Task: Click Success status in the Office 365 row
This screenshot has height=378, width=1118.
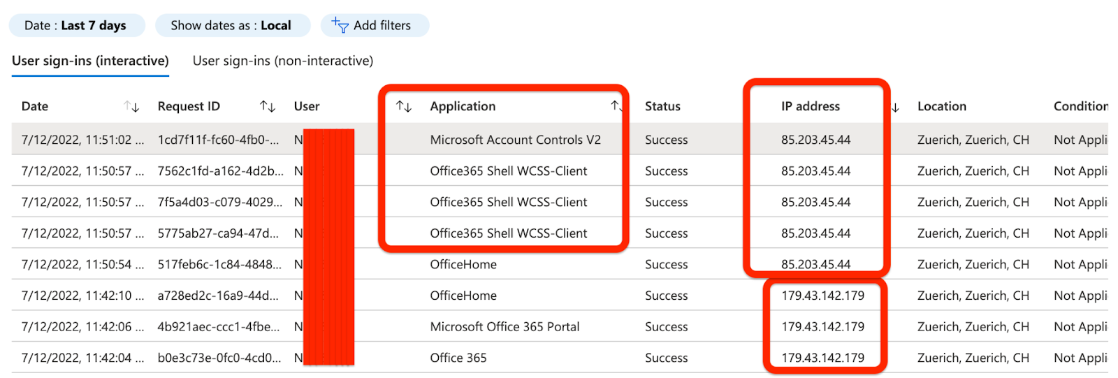Action: (x=666, y=358)
